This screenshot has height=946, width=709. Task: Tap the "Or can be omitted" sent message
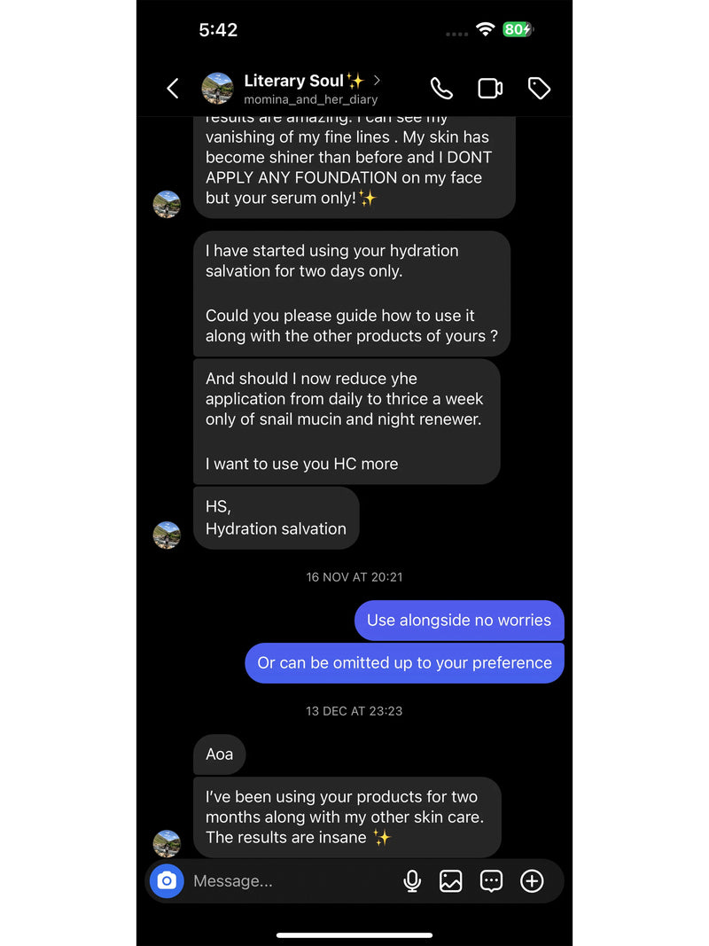point(404,662)
